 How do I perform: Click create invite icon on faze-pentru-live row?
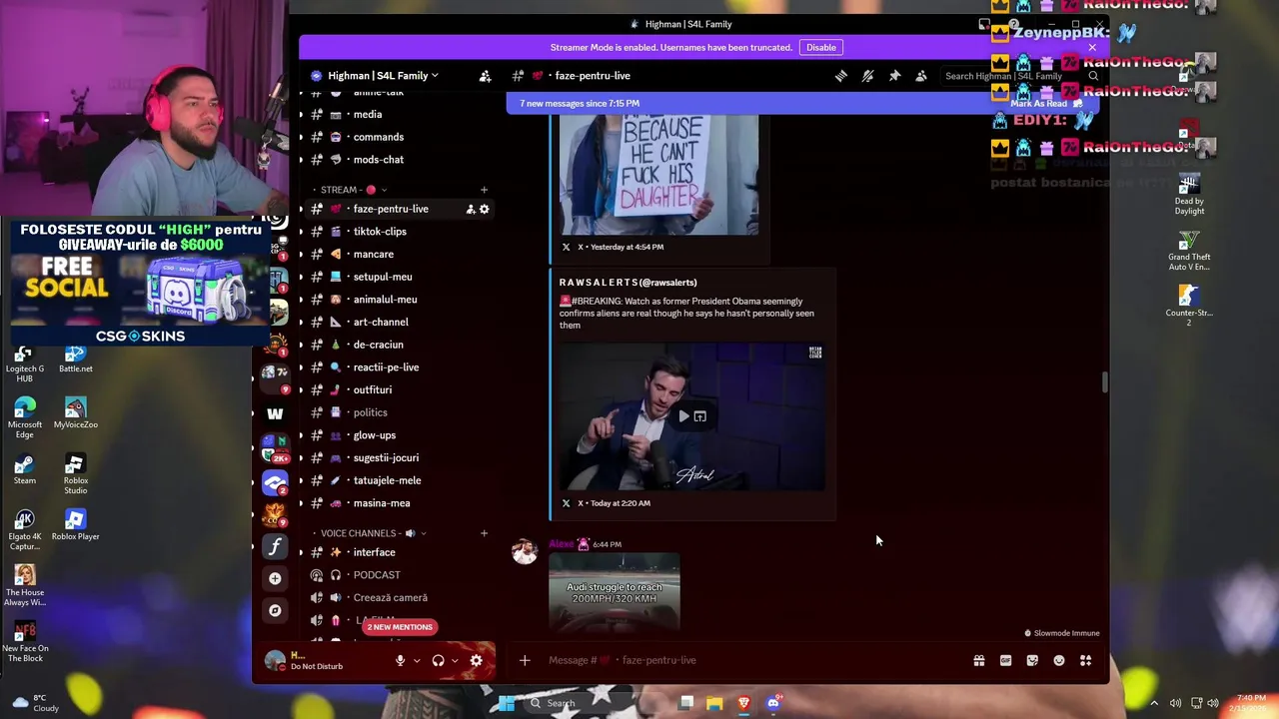(470, 209)
